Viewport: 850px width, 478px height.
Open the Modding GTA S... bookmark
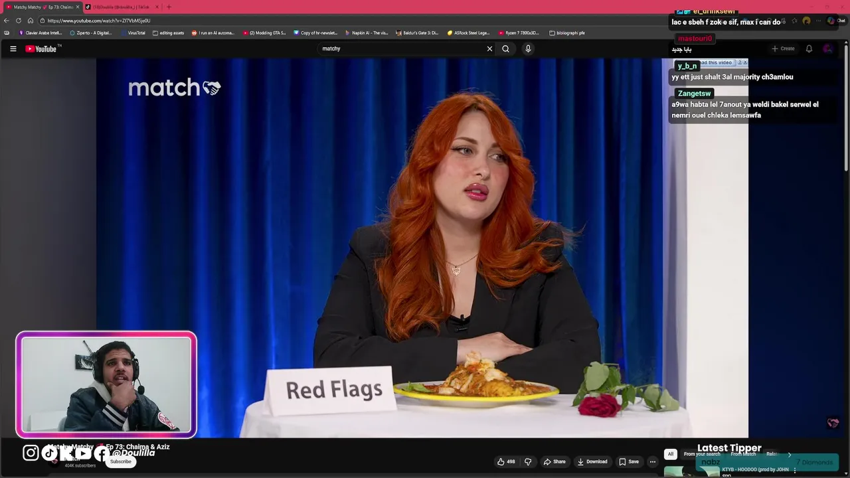click(265, 33)
